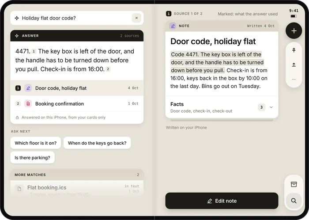Ask "Is there parking?"
The width and height of the screenshot is (309, 220).
pyautogui.click(x=33, y=158)
